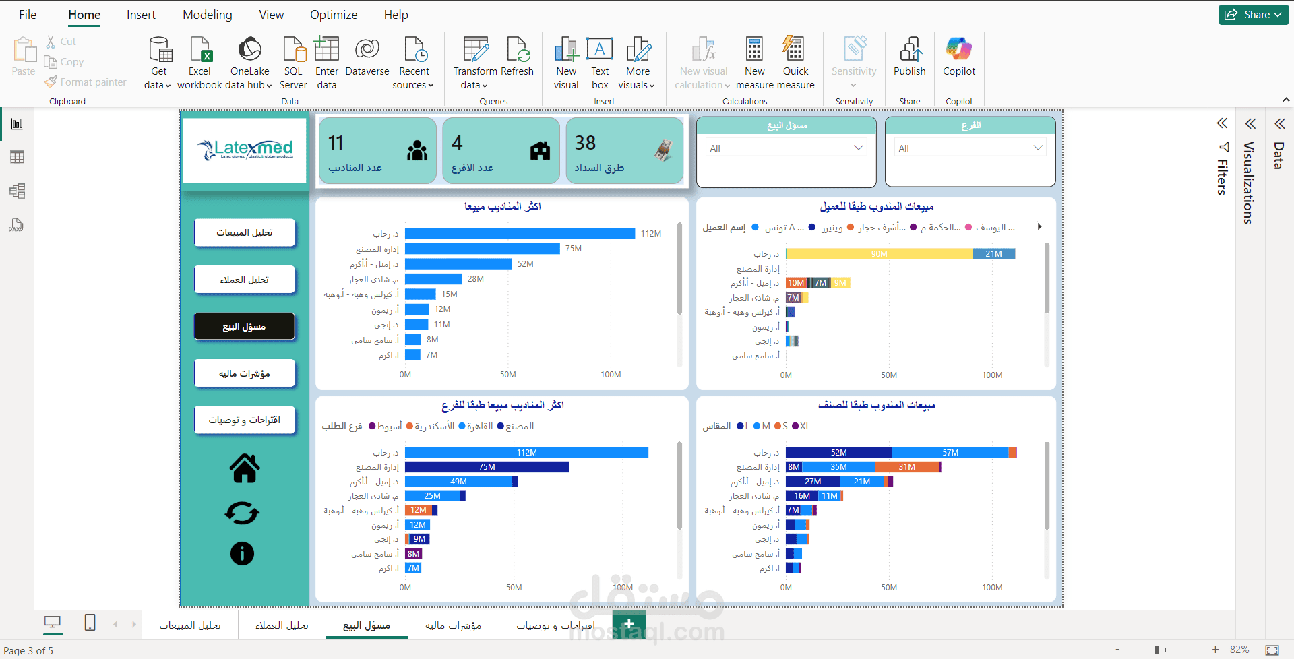The width and height of the screenshot is (1294, 659).
Task: Click the طرق السداد card showing 38
Action: (x=624, y=150)
